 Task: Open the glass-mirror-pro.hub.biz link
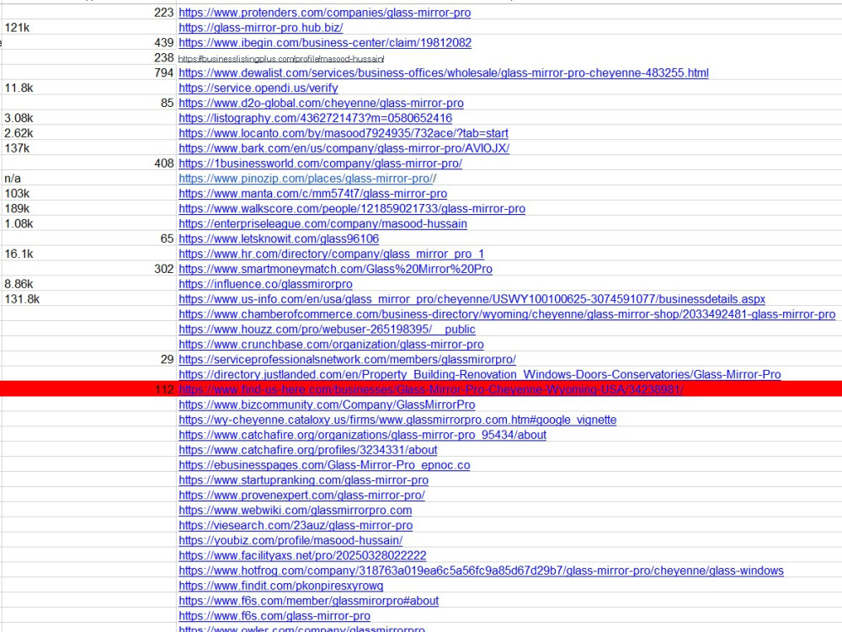tap(260, 28)
